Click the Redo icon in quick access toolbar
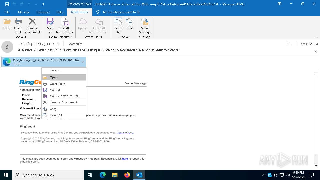320x180 pixels. (22, 4)
